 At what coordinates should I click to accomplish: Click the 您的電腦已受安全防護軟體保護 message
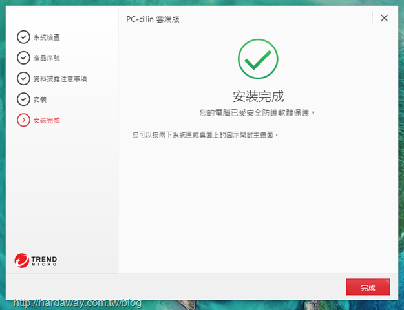257,113
